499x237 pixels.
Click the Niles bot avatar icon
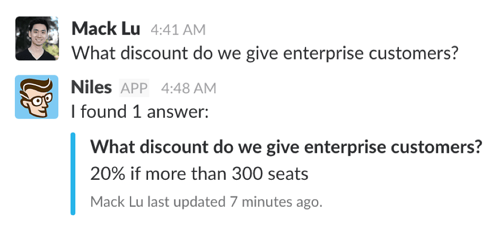pyautogui.click(x=37, y=96)
